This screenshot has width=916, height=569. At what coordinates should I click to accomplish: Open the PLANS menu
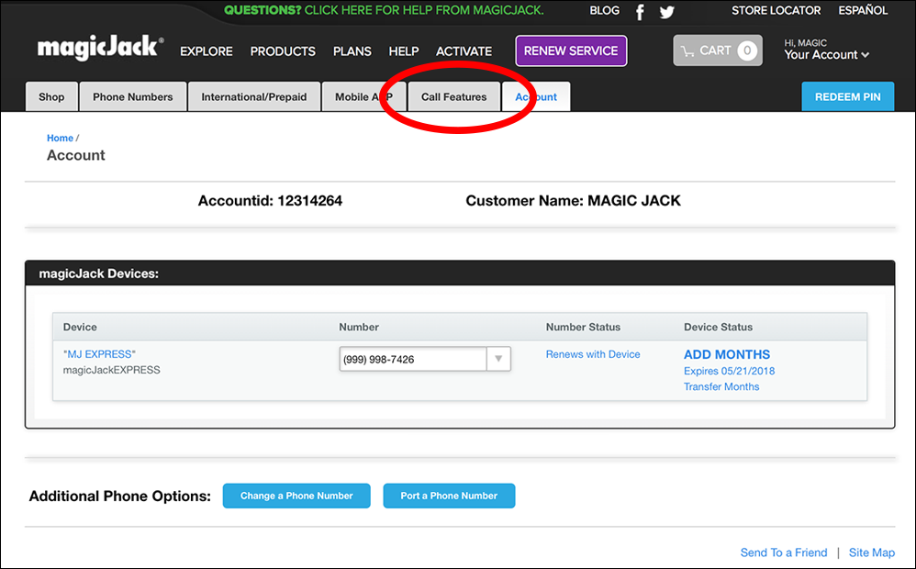click(x=352, y=51)
